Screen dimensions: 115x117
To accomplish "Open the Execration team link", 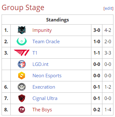I will pyautogui.click(x=44, y=87).
